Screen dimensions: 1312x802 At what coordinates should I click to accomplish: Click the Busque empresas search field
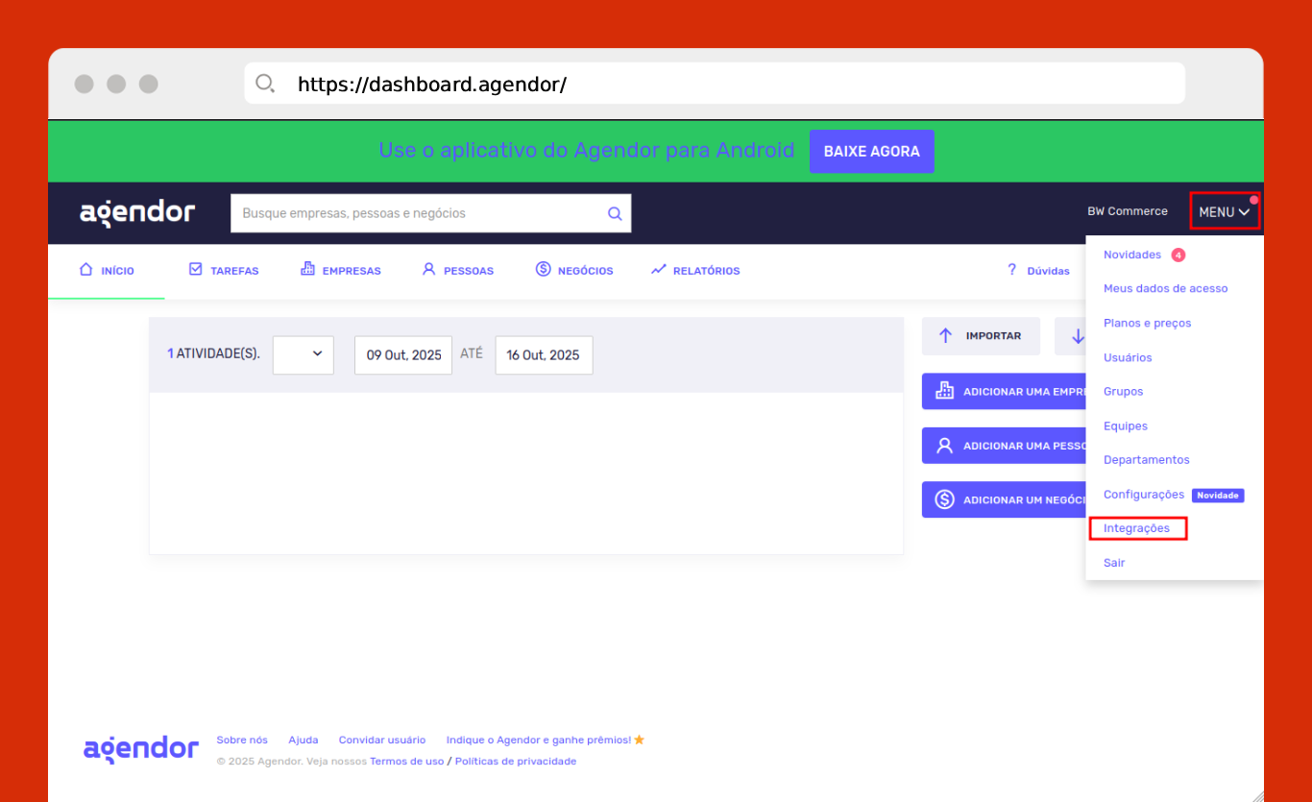(418, 213)
